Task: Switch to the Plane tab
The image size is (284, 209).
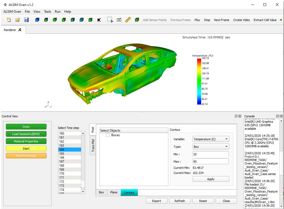Action: [x=114, y=192]
